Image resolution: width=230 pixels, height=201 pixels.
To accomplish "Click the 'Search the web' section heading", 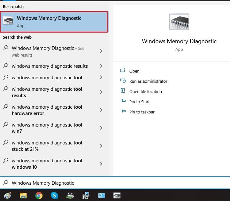I will (x=17, y=37).
